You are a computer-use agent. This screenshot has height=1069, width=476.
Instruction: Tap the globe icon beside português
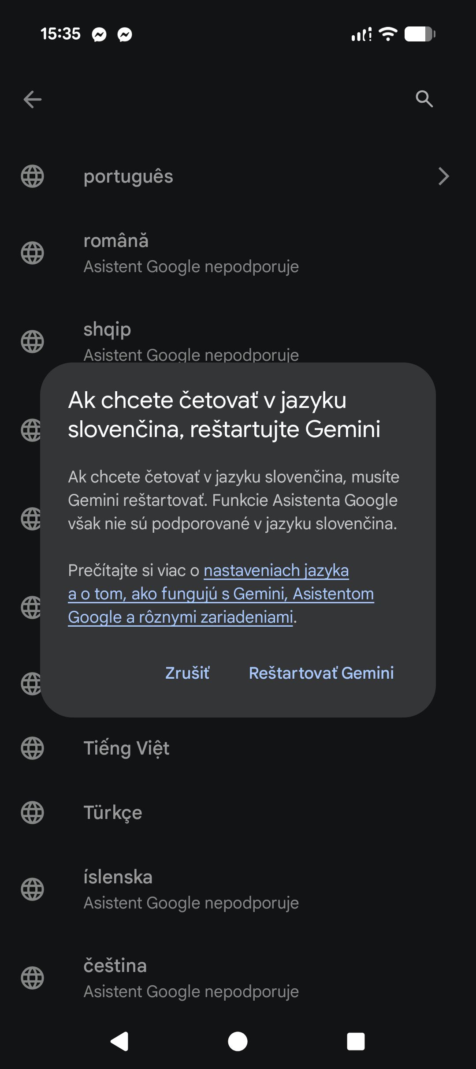point(33,176)
